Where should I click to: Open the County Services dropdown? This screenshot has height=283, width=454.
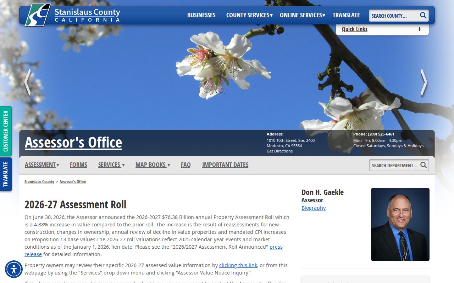[249, 15]
